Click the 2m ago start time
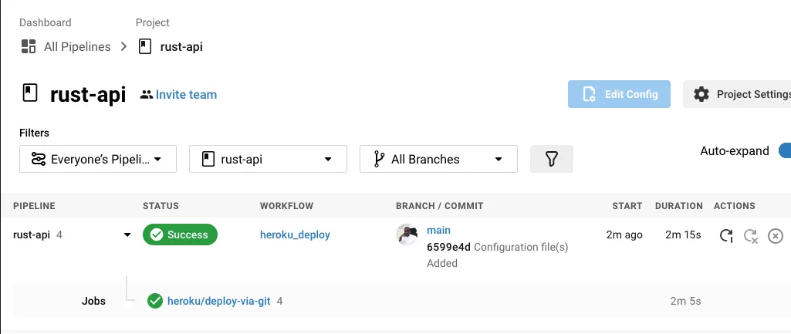This screenshot has height=334, width=791. 624,234
